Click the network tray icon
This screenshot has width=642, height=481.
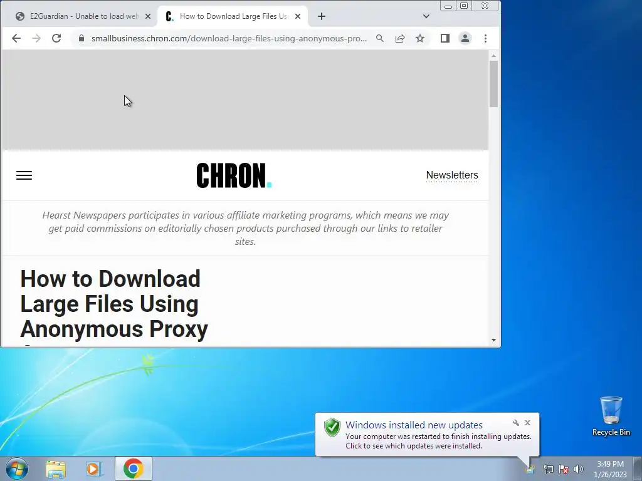[x=548, y=469]
